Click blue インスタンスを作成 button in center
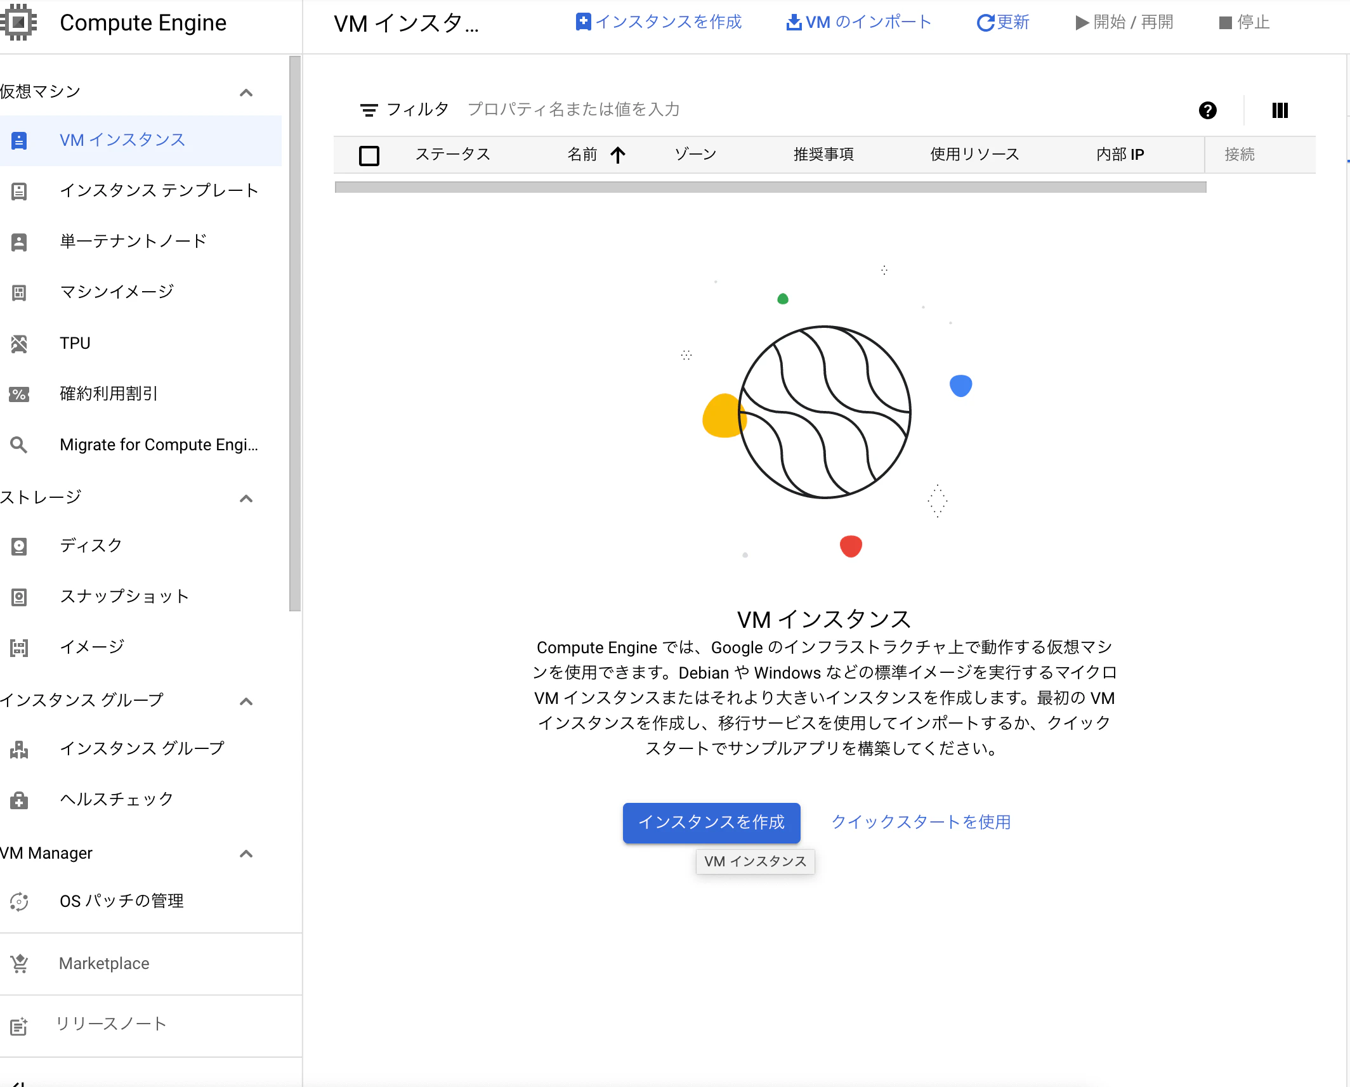The image size is (1350, 1087). tap(711, 823)
